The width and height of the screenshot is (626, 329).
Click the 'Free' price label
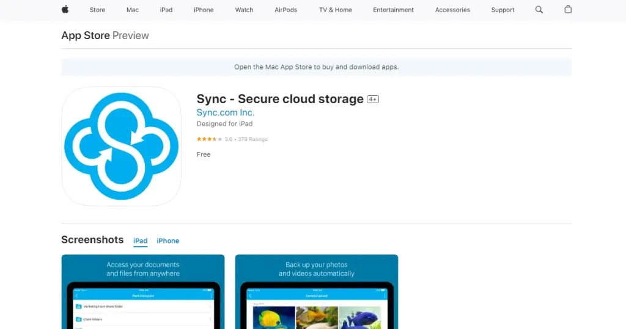pyautogui.click(x=204, y=154)
